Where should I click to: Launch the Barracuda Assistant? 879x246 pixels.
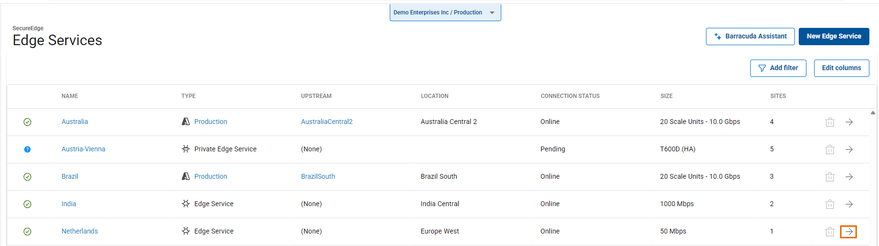click(750, 37)
